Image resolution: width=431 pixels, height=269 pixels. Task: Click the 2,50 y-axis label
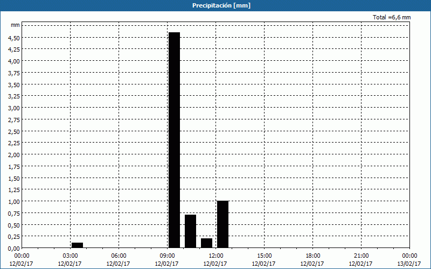coord(14,132)
